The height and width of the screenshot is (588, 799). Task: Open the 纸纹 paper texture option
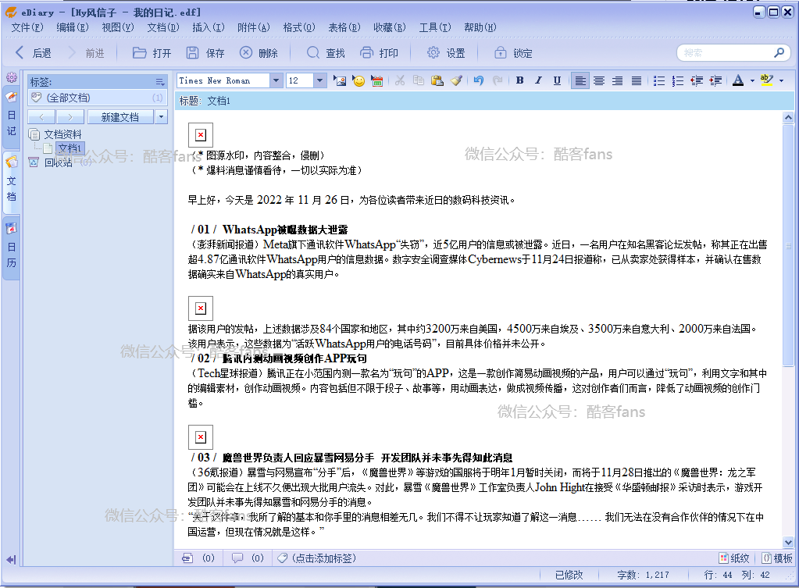tap(734, 558)
